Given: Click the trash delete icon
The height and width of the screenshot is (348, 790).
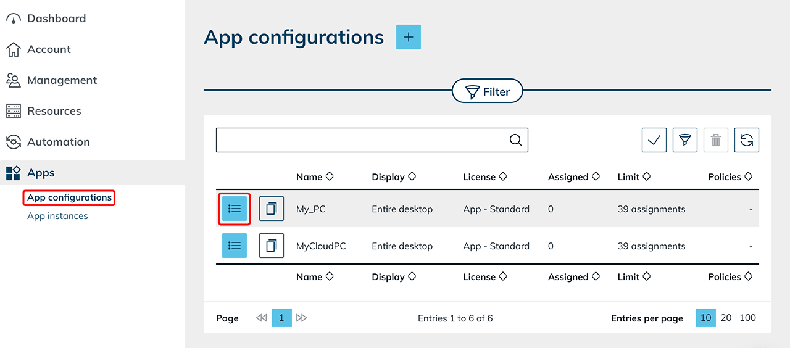Looking at the screenshot, I should pos(716,140).
